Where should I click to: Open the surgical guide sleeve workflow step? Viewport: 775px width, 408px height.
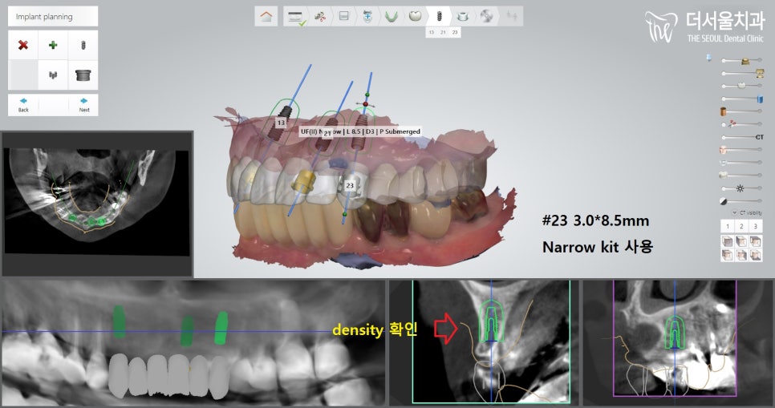[x=463, y=16]
